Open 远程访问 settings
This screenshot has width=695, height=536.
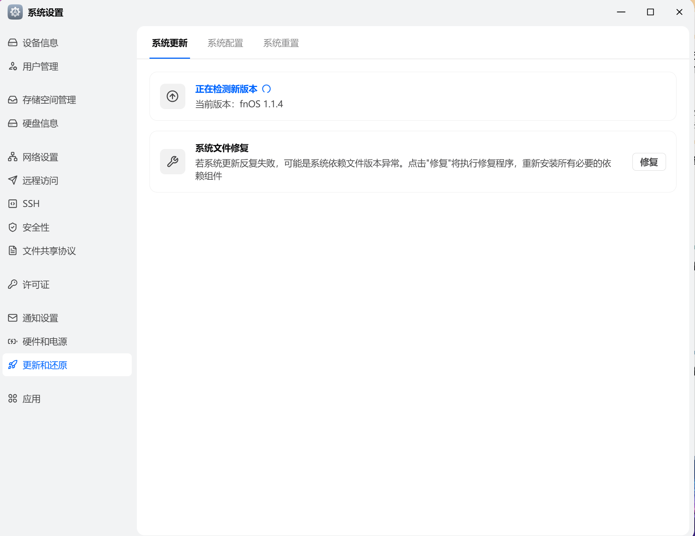tap(40, 180)
